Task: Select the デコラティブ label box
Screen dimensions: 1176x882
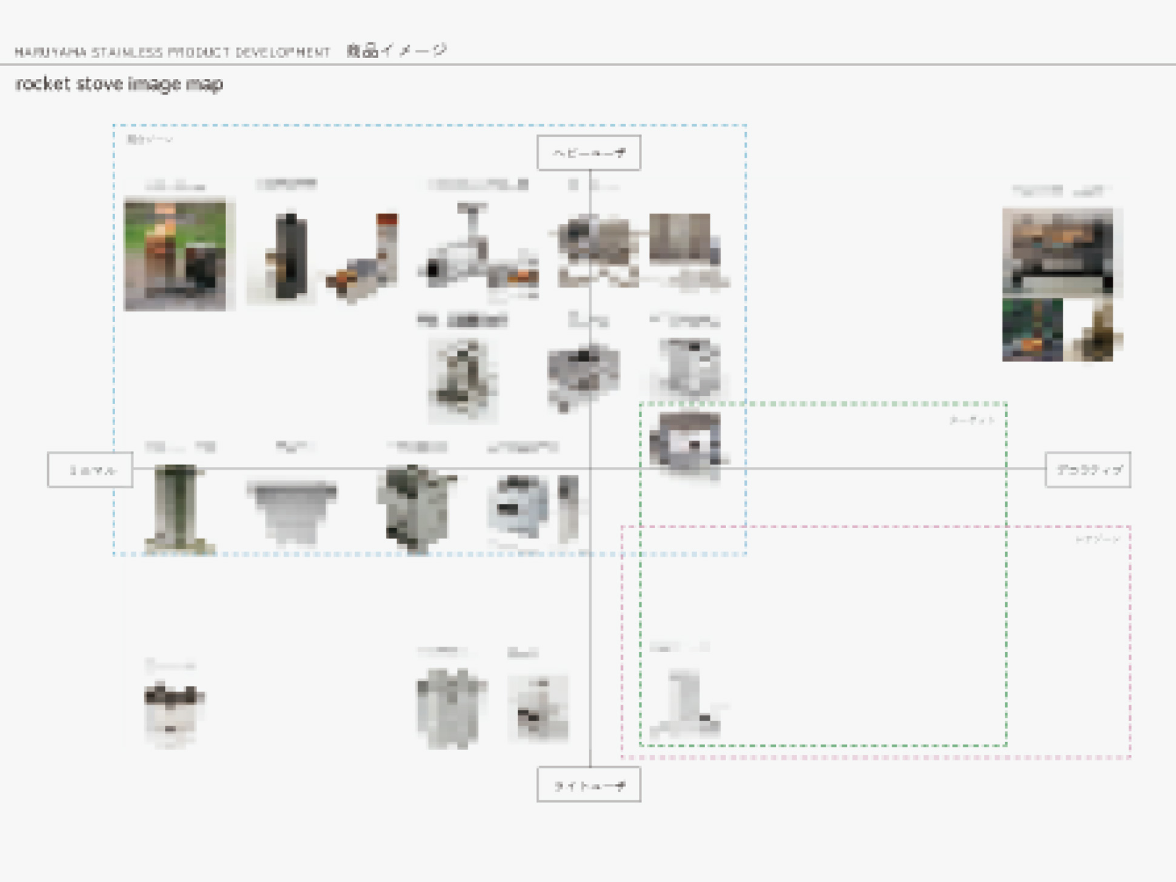Action: coord(1087,470)
